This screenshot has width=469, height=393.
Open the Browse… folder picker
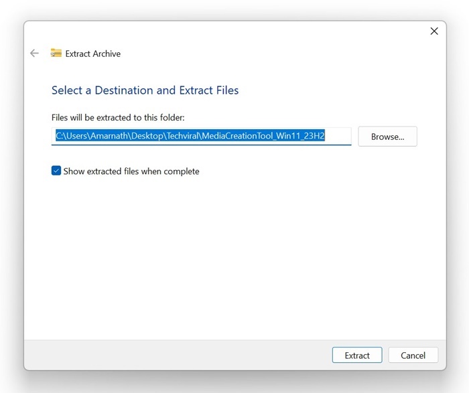[387, 137]
